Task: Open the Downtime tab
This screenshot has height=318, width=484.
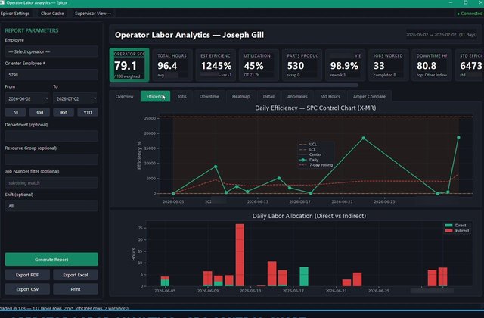Action: click(x=209, y=96)
